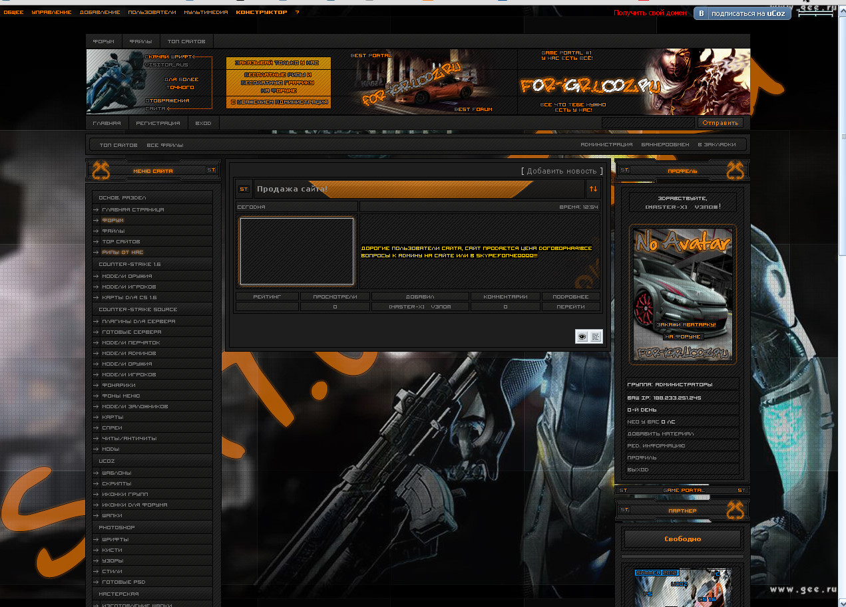
Task: Click the Отправить search button
Action: click(x=720, y=123)
